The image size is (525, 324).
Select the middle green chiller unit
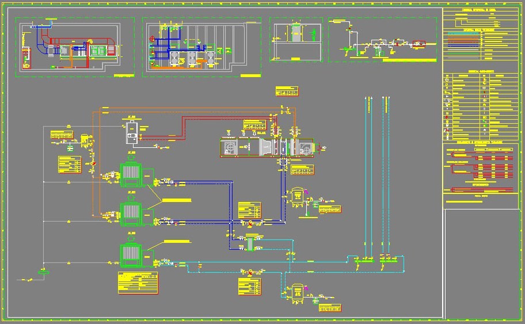(131, 214)
